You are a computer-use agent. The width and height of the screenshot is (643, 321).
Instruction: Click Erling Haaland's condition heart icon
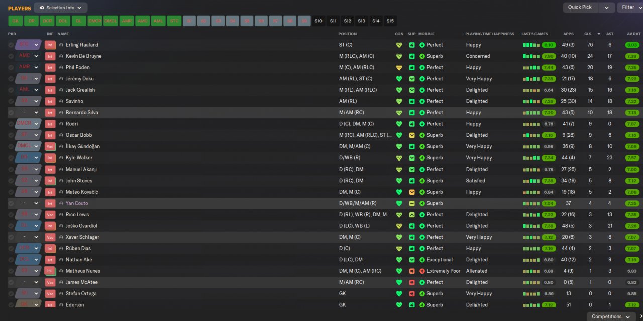click(399, 45)
